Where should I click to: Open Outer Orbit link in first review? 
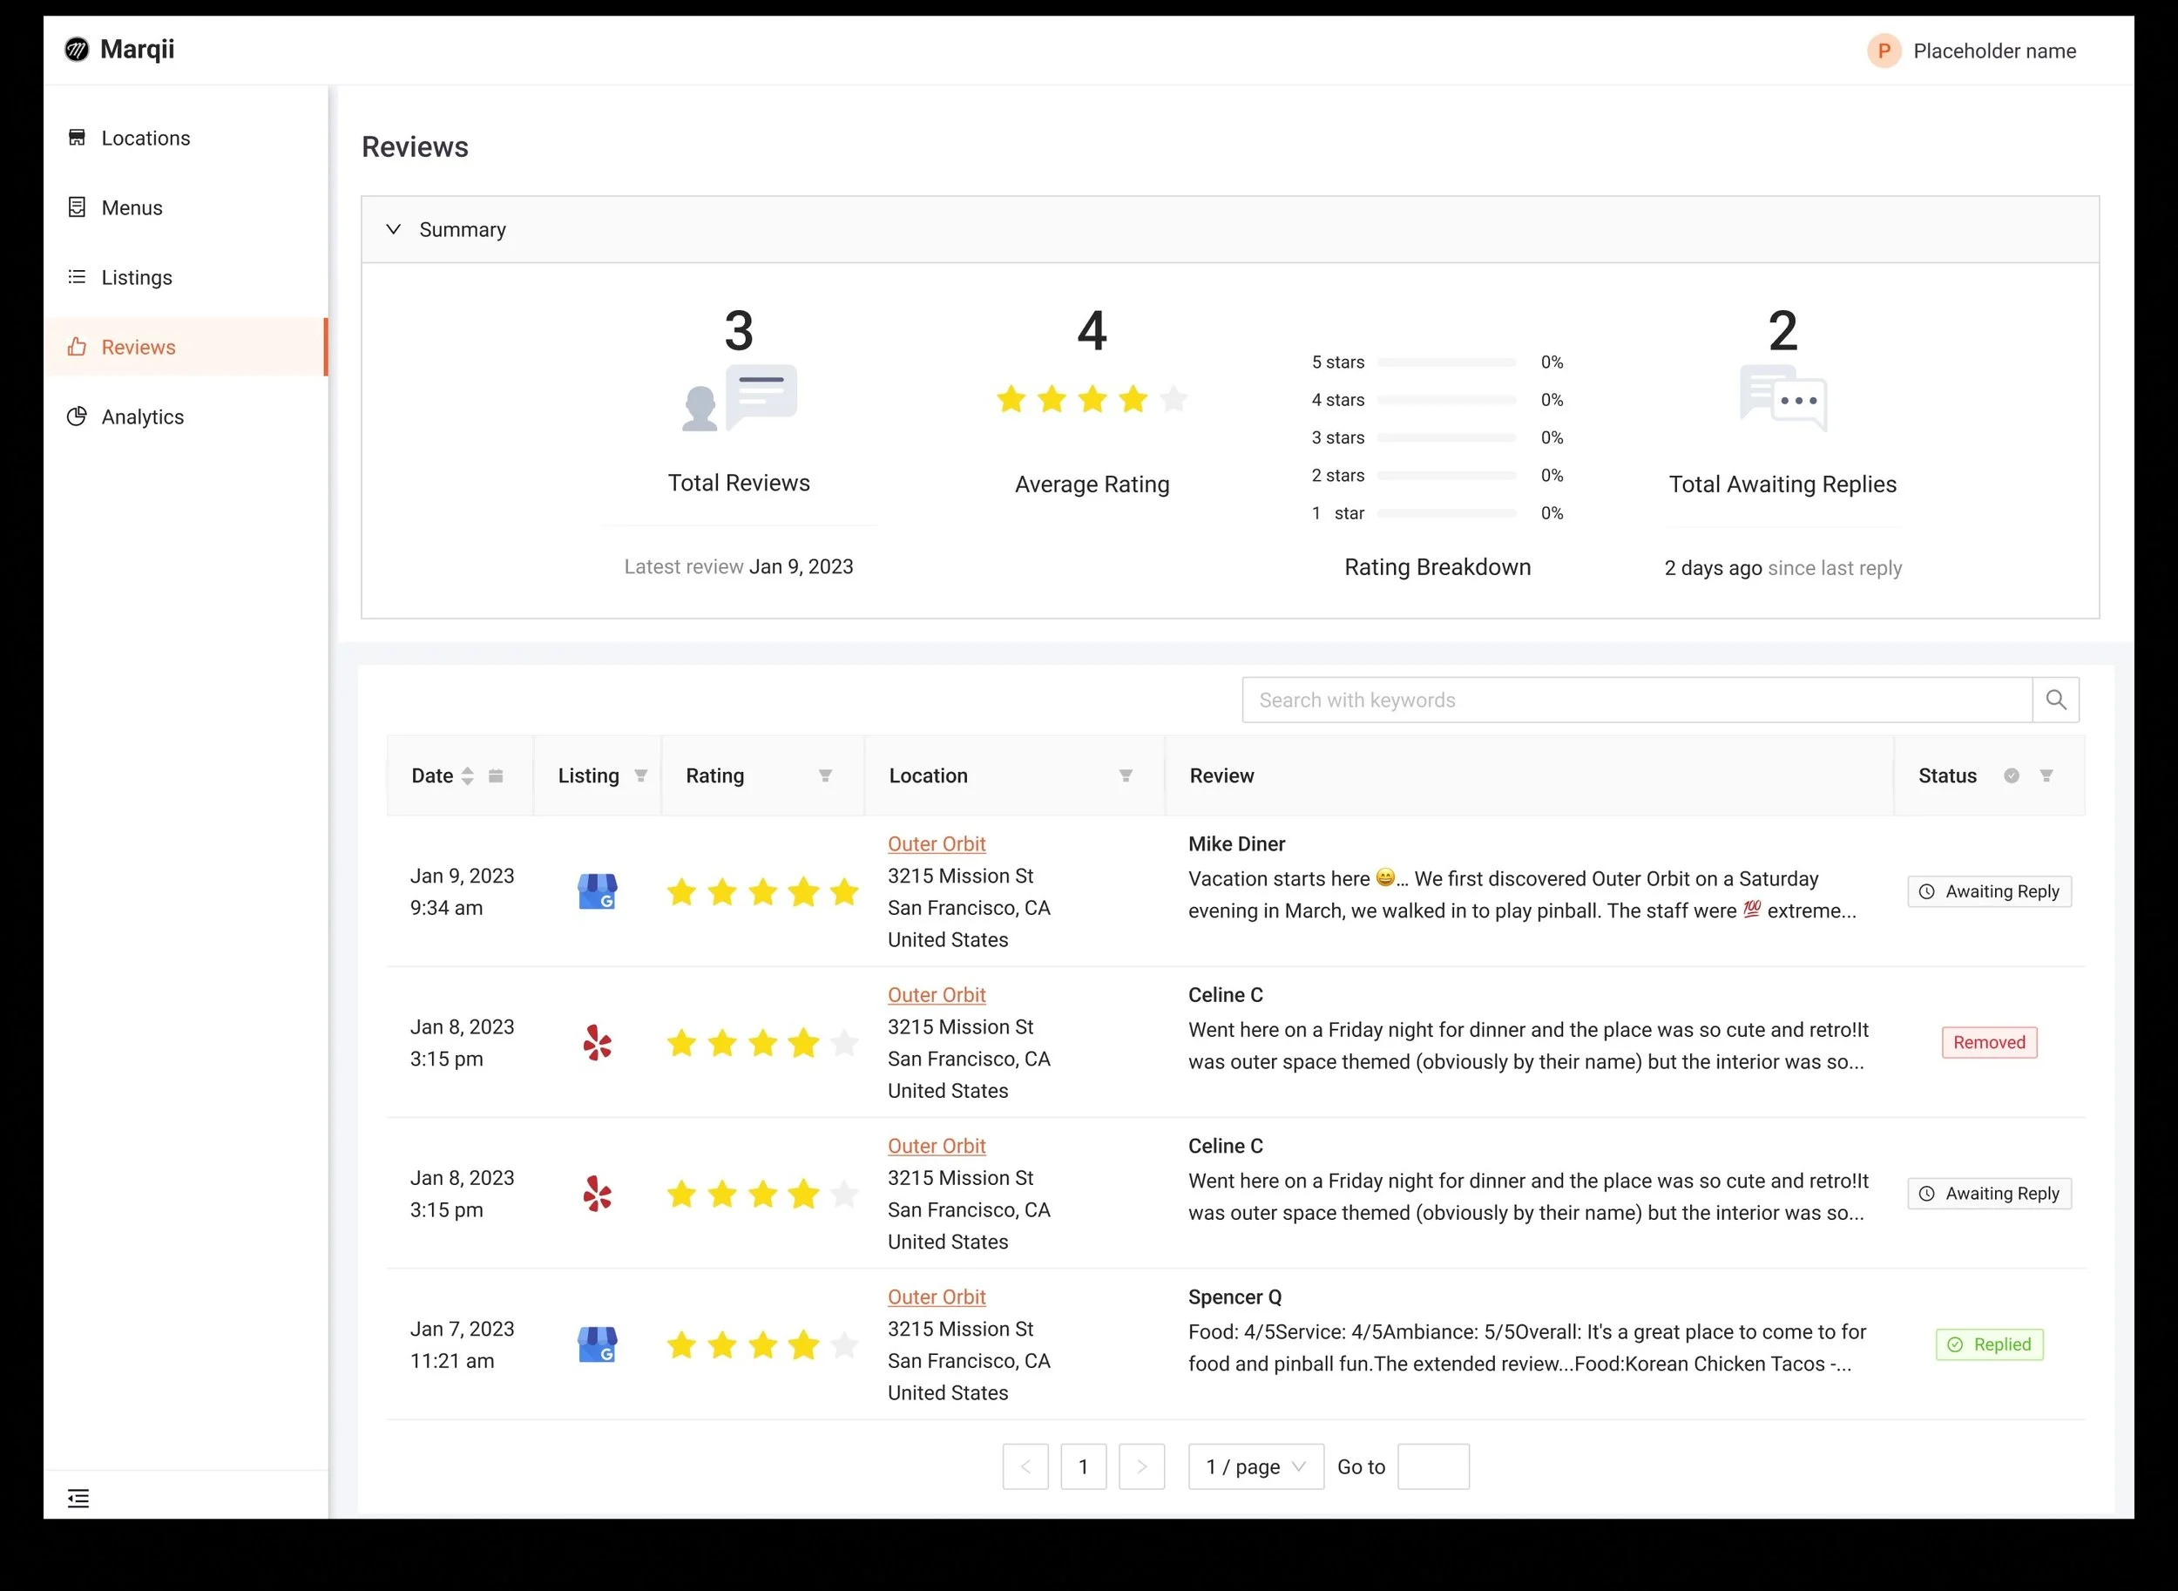[x=936, y=843]
